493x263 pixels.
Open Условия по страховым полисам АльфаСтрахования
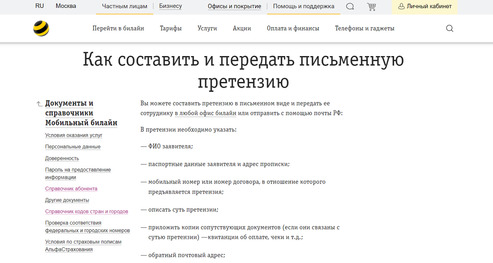point(83,246)
